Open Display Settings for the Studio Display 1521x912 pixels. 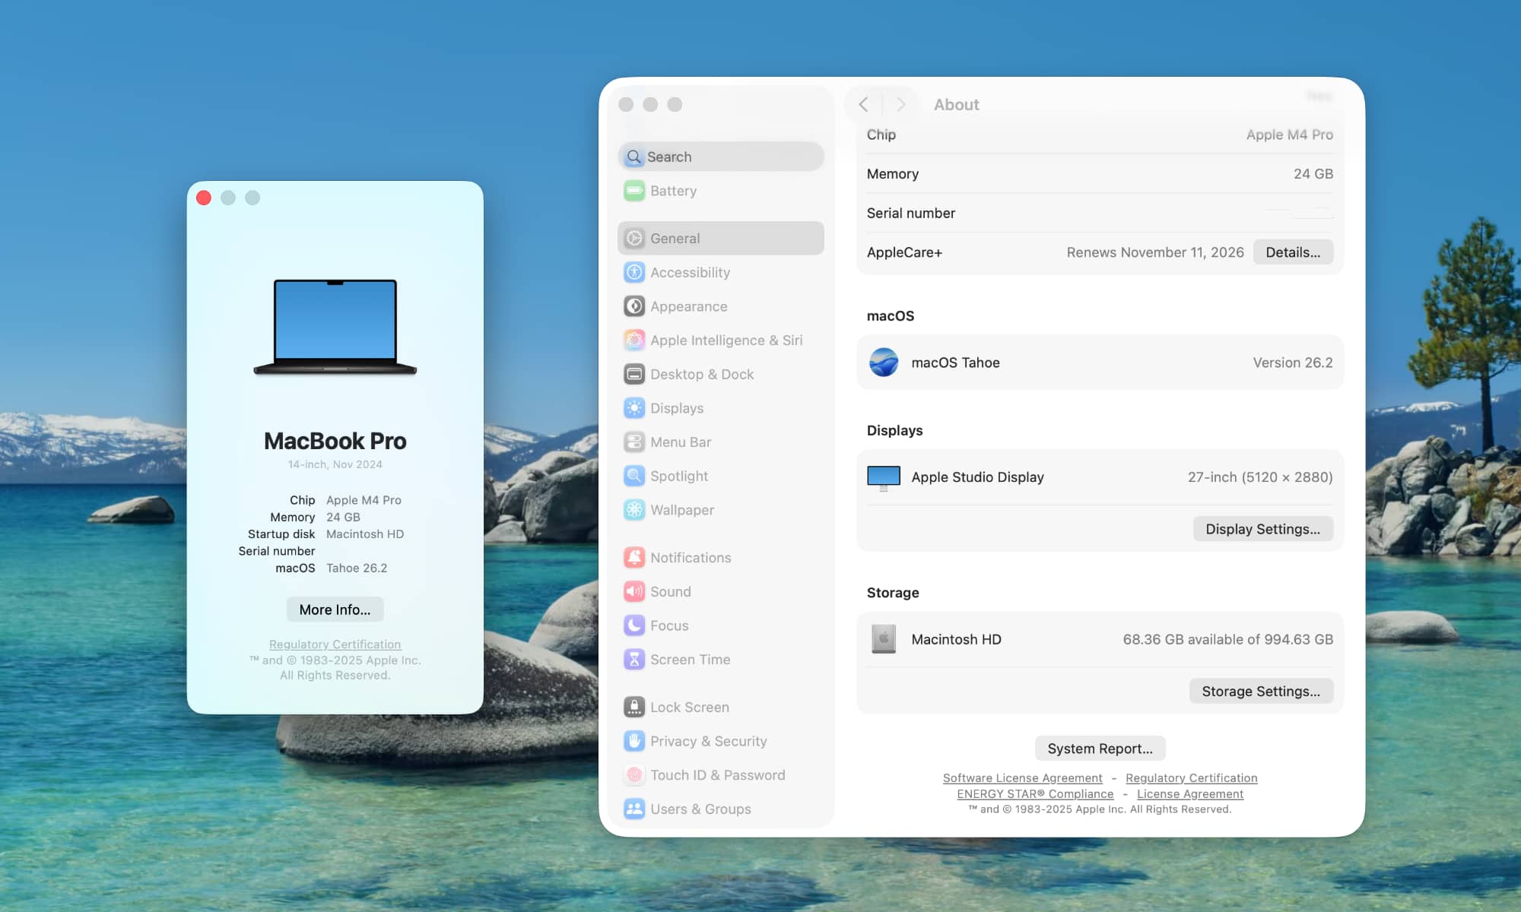coord(1262,528)
